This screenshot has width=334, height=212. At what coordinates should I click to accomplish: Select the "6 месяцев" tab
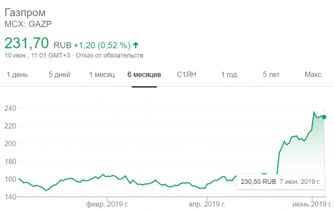click(144, 75)
